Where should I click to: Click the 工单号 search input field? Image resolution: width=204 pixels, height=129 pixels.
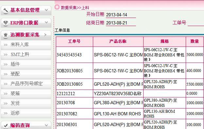pyautogui.click(x=196, y=23)
